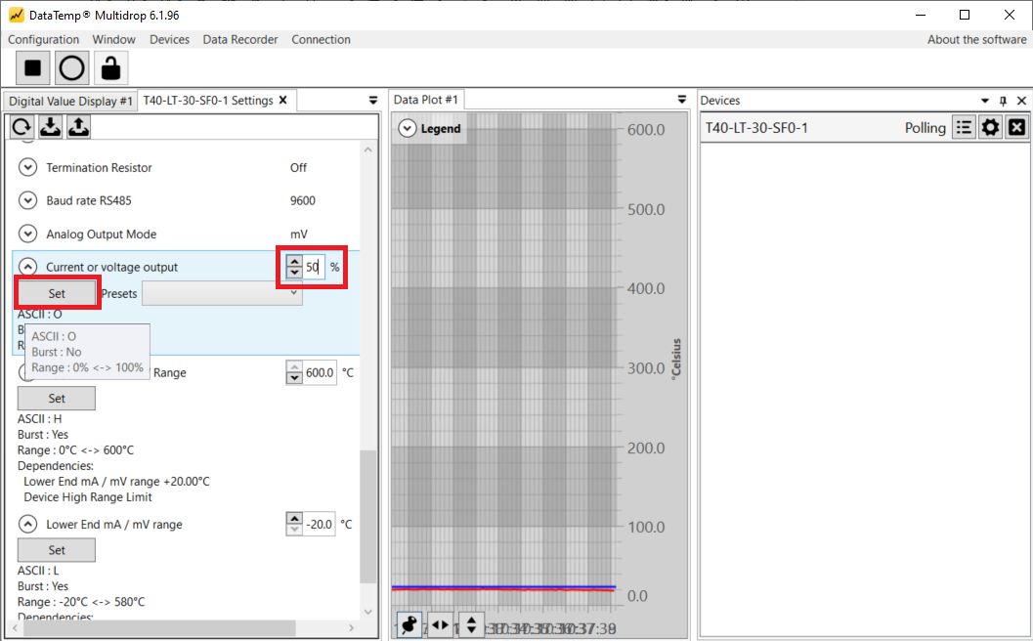Click the -20.0 °C input field
1033x641 pixels.
(320, 525)
